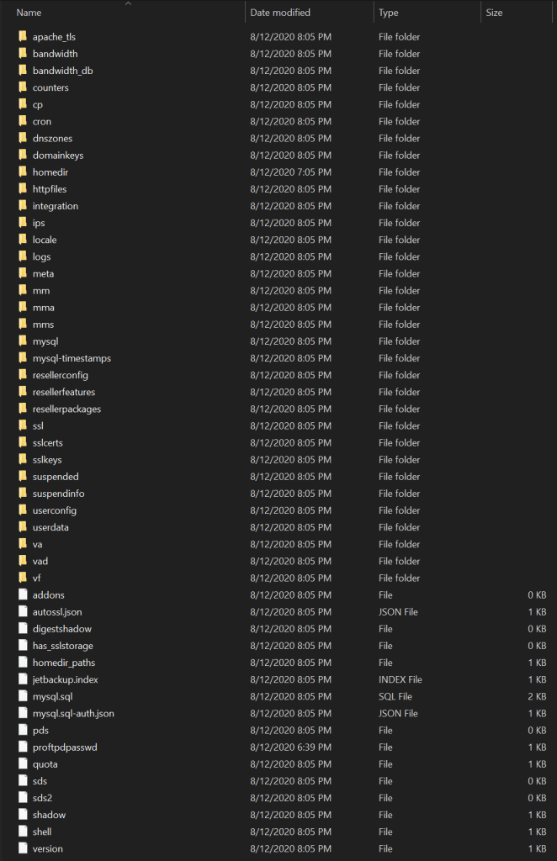557x861 pixels.
Task: Click the mysql folder icon
Action: pos(23,341)
